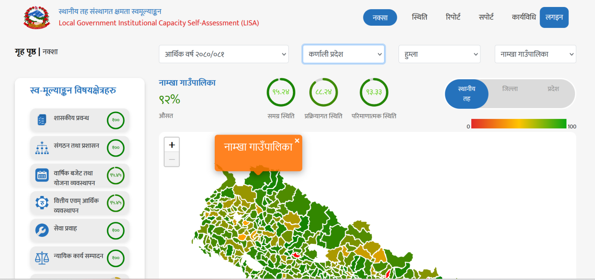Open the नक्सा tab
The image size is (595, 280).
click(x=380, y=17)
